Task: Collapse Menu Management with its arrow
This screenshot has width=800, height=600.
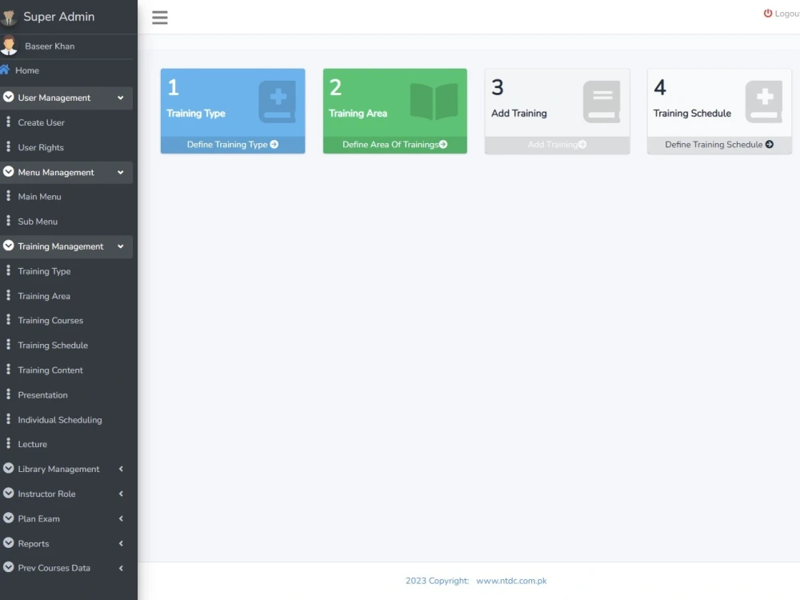Action: click(x=121, y=173)
